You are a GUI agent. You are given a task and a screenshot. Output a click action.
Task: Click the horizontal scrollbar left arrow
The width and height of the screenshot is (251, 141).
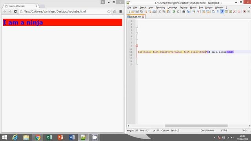click(129, 126)
